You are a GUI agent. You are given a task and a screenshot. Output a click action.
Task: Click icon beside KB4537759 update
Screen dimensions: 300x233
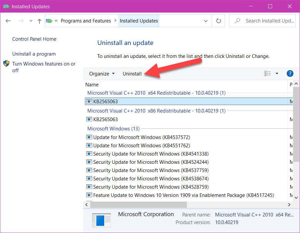89,170
